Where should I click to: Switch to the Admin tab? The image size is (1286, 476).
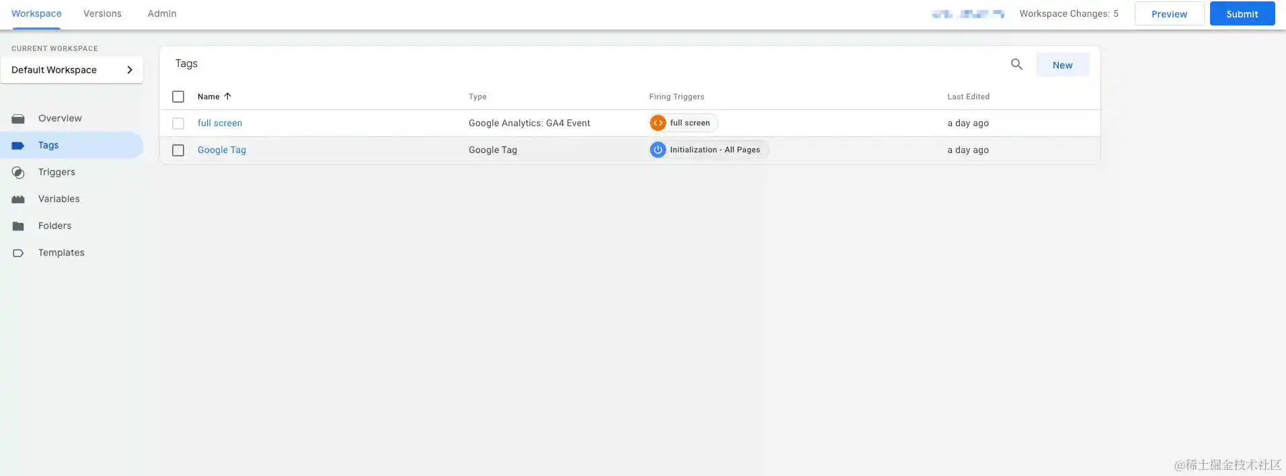coord(162,13)
